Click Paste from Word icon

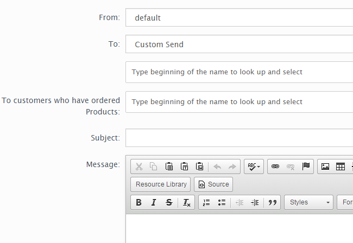click(x=199, y=167)
